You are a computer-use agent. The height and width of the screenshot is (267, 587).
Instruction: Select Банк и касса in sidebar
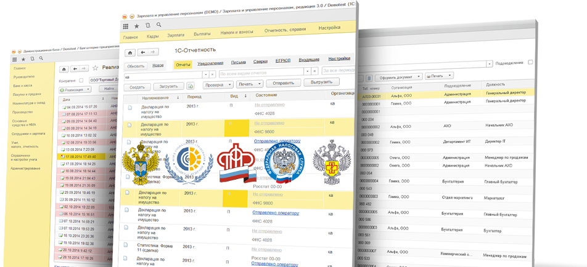tap(23, 86)
